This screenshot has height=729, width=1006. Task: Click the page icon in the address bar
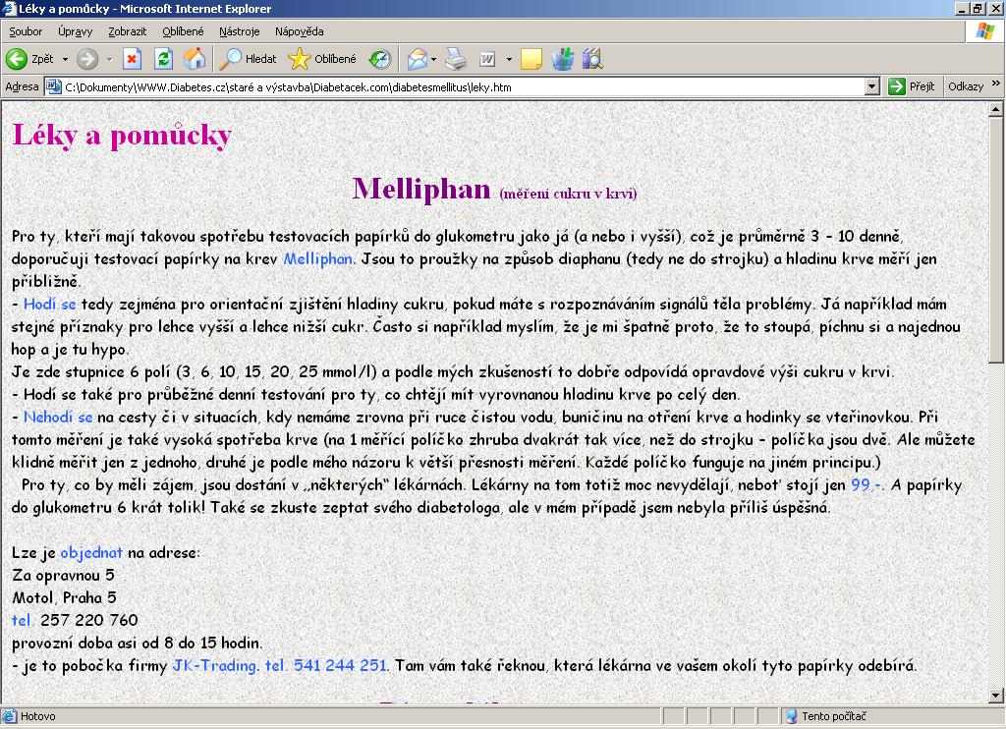click(x=53, y=86)
